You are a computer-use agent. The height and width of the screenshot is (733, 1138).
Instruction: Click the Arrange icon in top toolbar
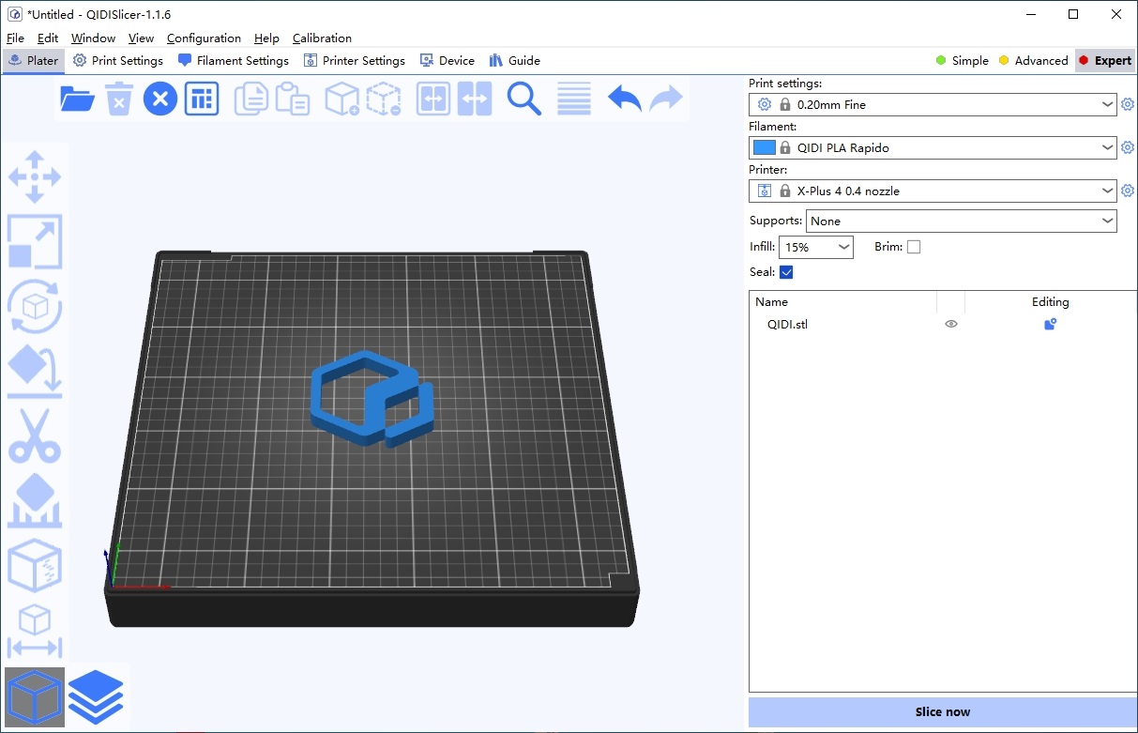(202, 99)
